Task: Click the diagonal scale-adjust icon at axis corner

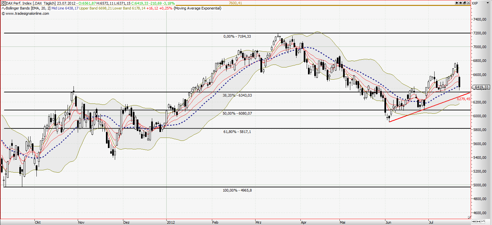Action: point(469,217)
